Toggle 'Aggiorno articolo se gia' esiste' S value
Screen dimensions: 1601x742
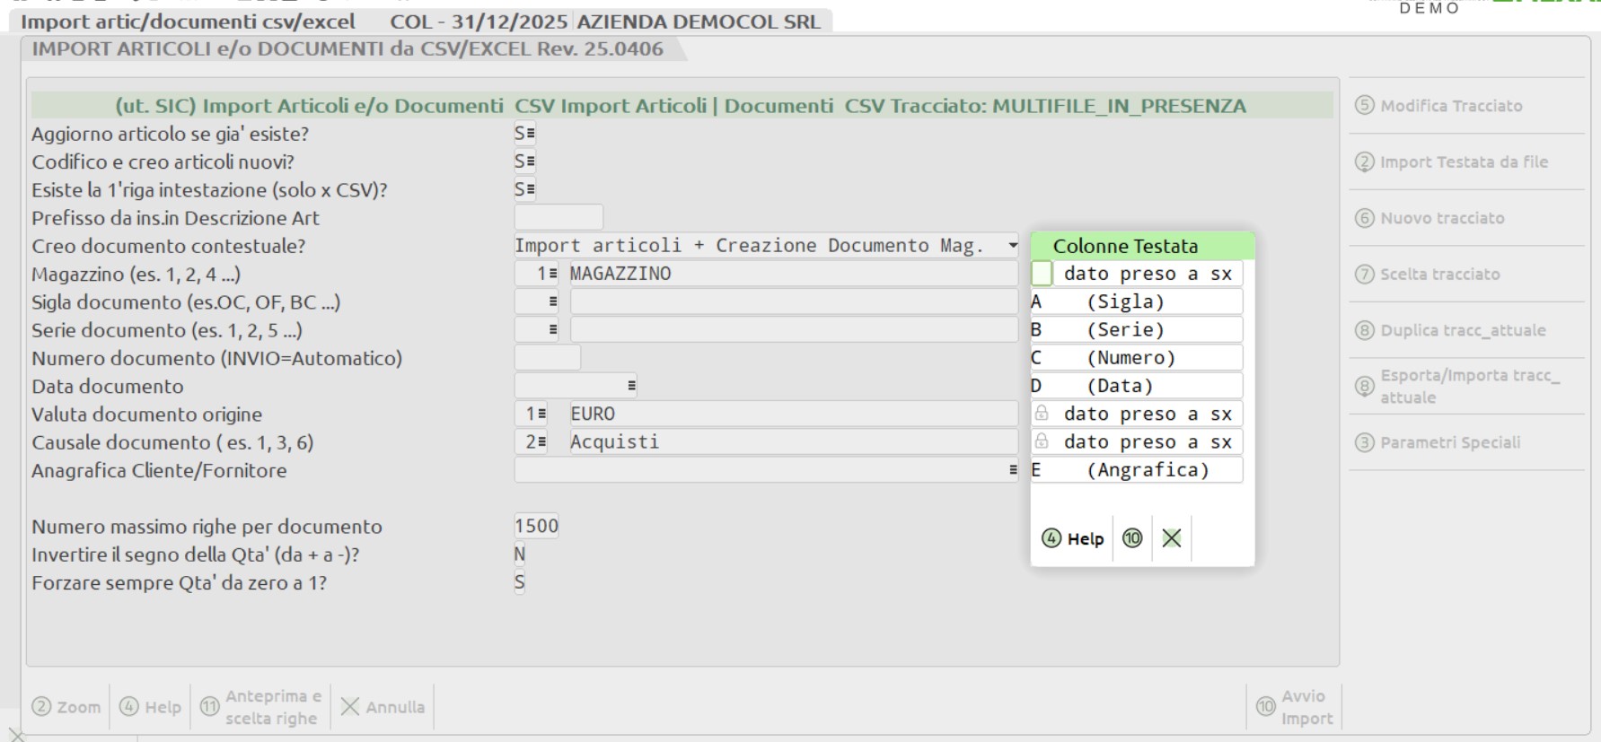click(524, 134)
